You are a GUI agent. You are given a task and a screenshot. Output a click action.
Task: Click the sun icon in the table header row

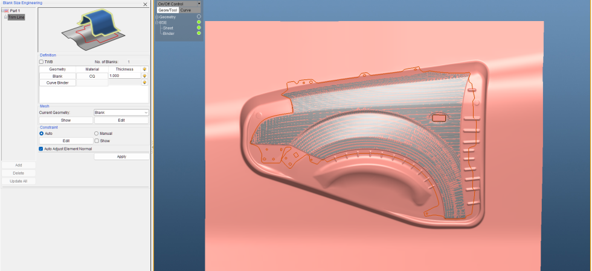[144, 69]
